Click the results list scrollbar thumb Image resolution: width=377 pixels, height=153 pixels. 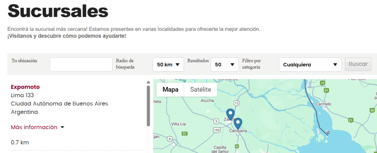click(148, 106)
